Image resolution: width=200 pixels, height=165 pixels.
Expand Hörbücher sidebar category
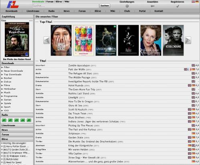click(10, 89)
